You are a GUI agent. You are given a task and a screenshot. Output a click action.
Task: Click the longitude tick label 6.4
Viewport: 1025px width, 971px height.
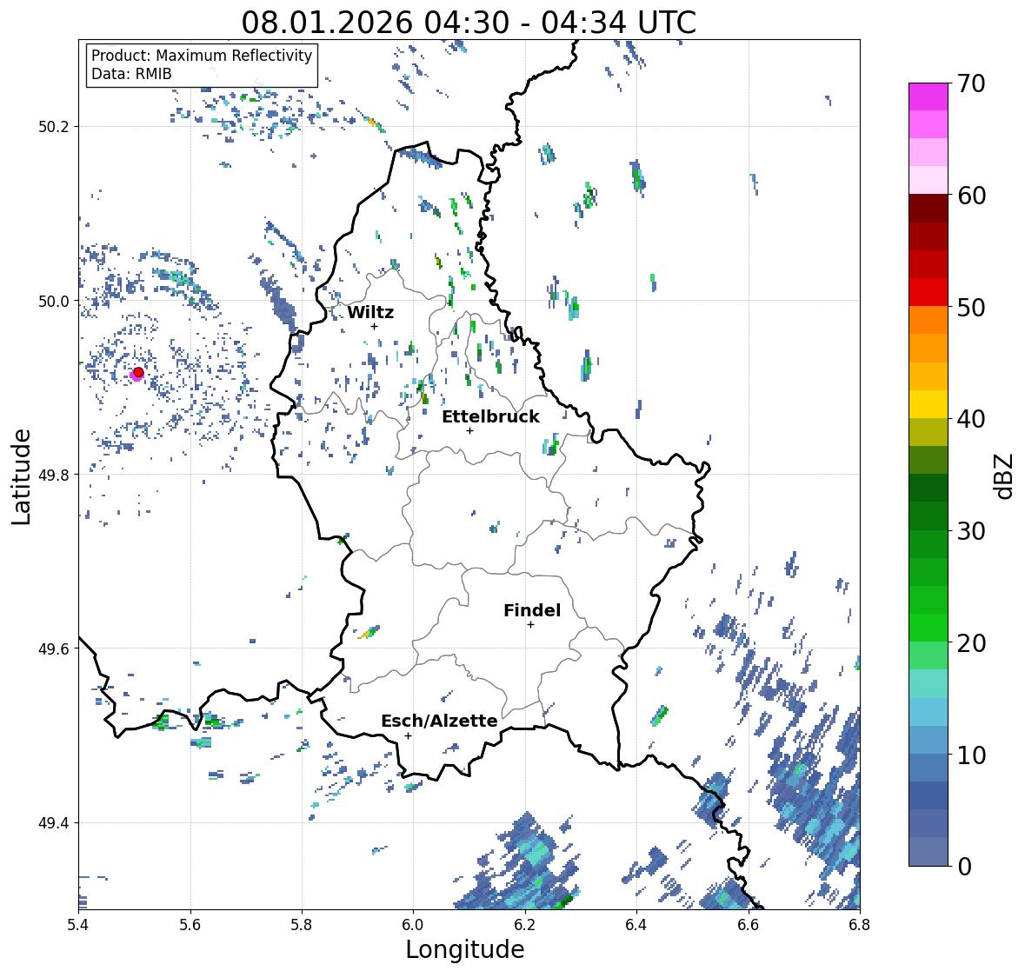636,925
